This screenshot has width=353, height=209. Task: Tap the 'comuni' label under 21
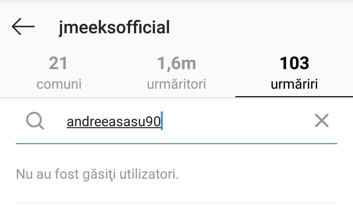59,84
